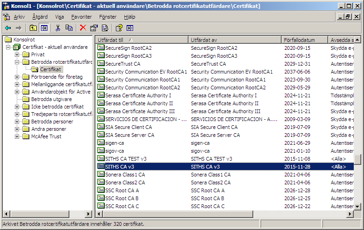Click the McAfee Trust folder icon
364x230 pixels.
point(26,136)
